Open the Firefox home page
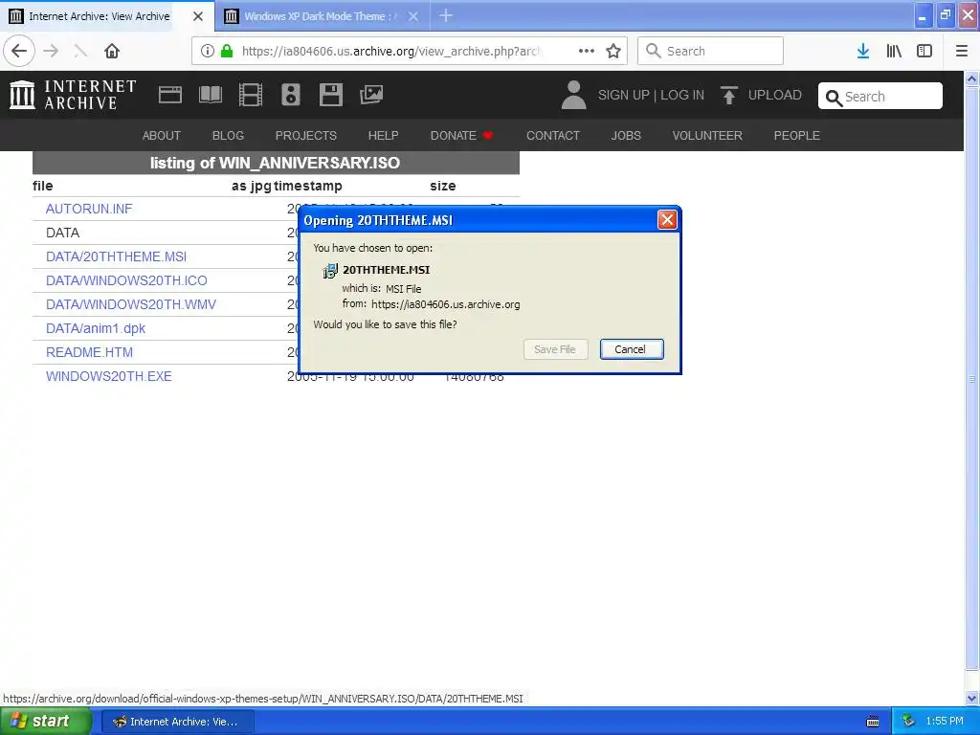Viewport: 980px width, 735px height. point(112,51)
